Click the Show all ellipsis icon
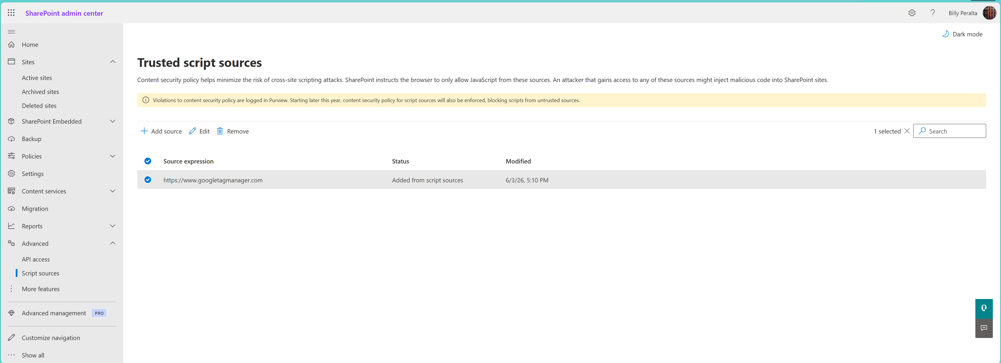Viewport: 1001px width, 363px height. [11, 355]
